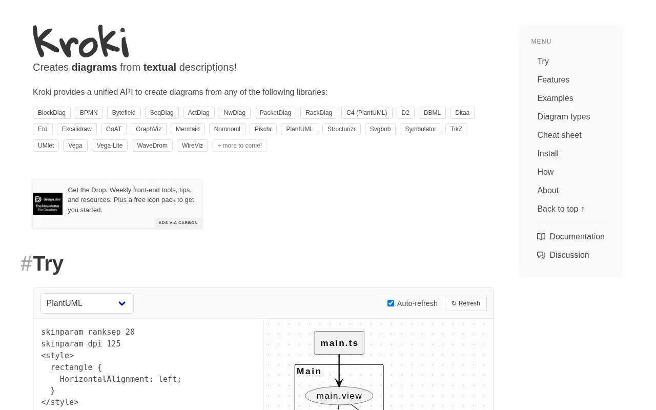Viewport: 656px width, 410px height.
Task: Open the PlantUML diagram type dropdown
Action: click(87, 303)
